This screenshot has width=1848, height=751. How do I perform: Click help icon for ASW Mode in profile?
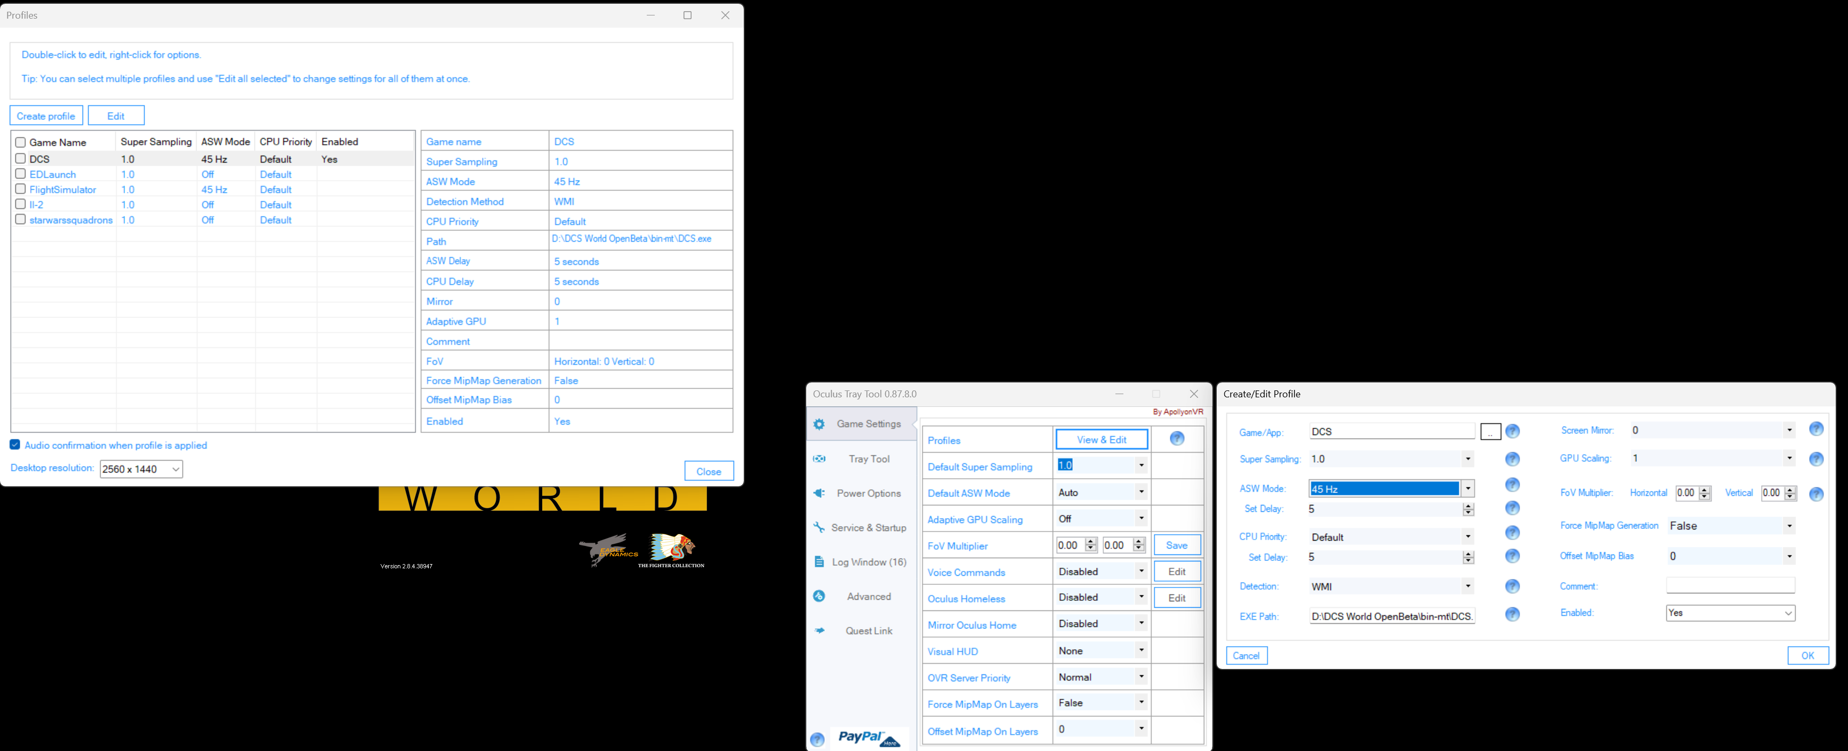tap(1512, 485)
